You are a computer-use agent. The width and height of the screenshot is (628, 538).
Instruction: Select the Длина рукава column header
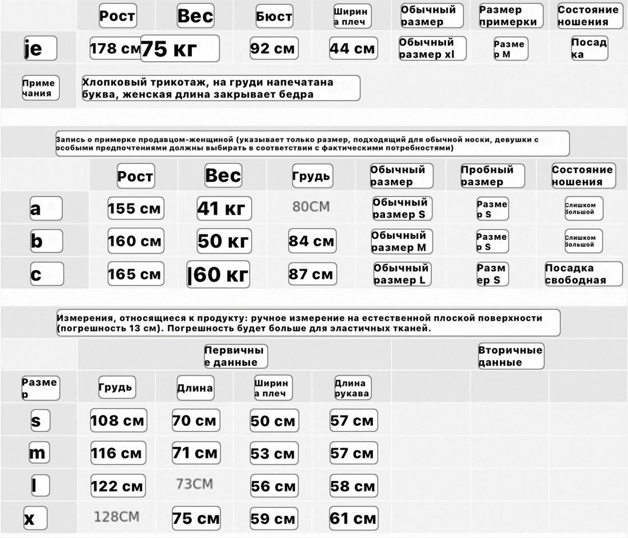[x=352, y=388]
